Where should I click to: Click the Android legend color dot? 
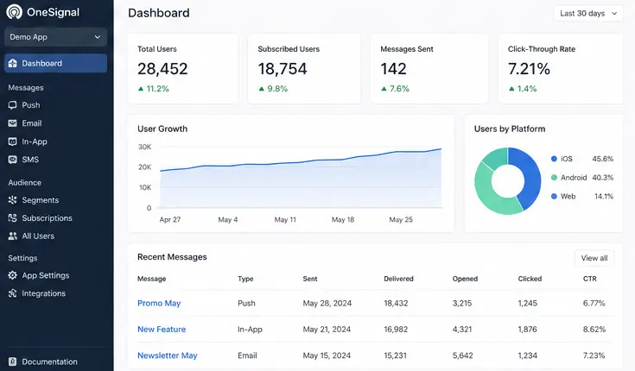coord(554,178)
